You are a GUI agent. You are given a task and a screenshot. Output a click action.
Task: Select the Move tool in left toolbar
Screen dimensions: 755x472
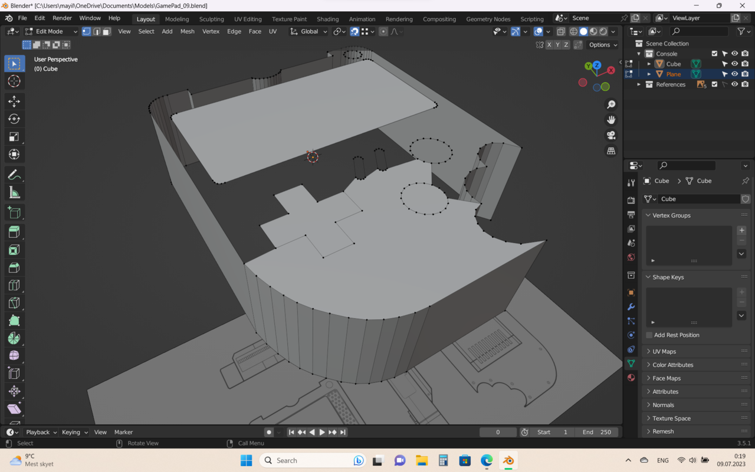point(14,101)
